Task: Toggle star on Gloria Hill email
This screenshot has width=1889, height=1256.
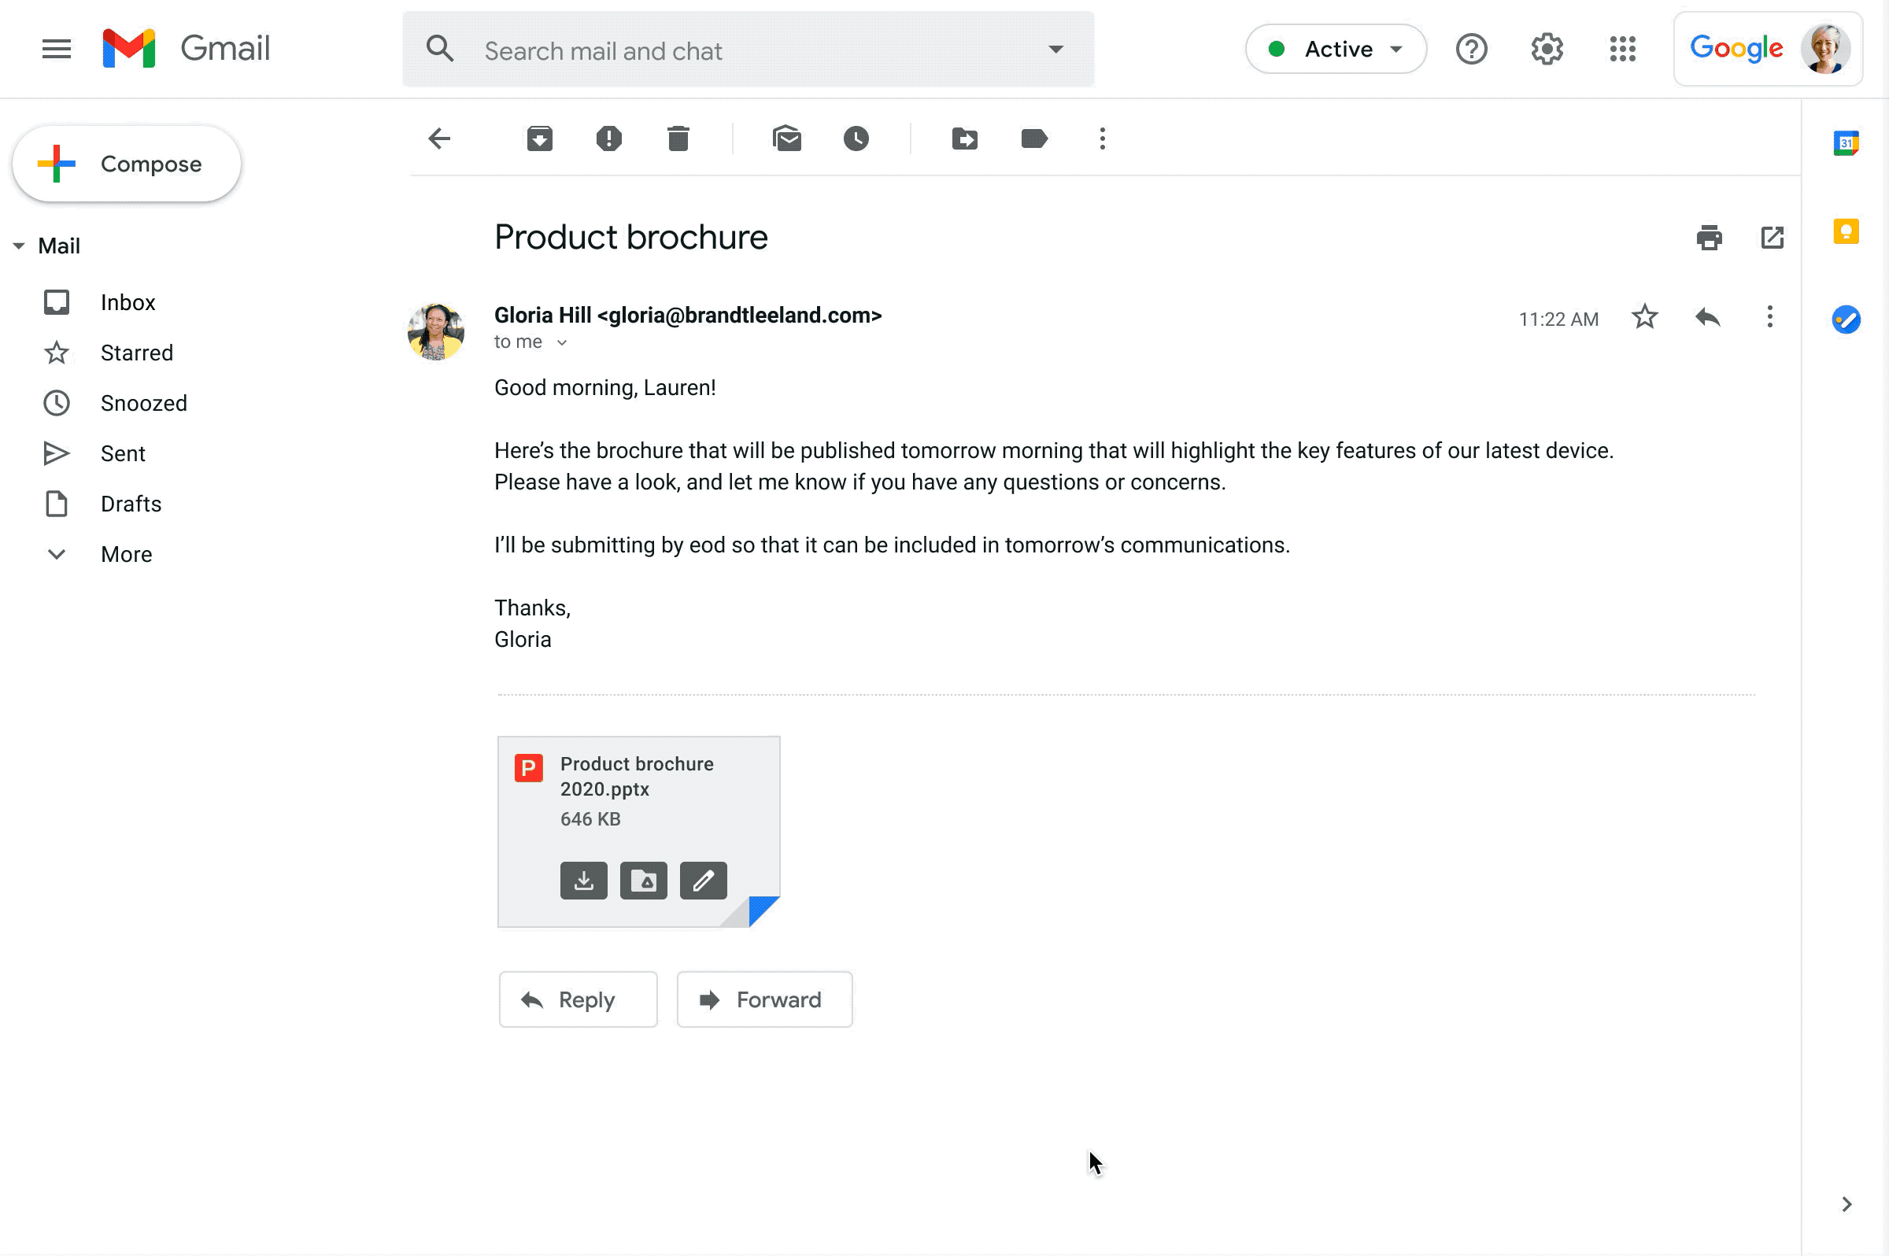Action: tap(1645, 317)
